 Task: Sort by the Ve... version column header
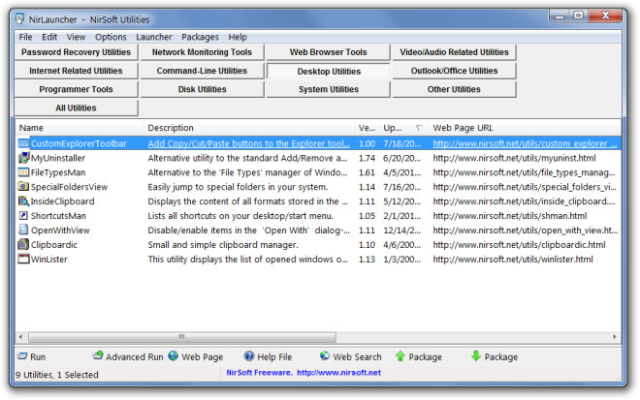point(367,128)
